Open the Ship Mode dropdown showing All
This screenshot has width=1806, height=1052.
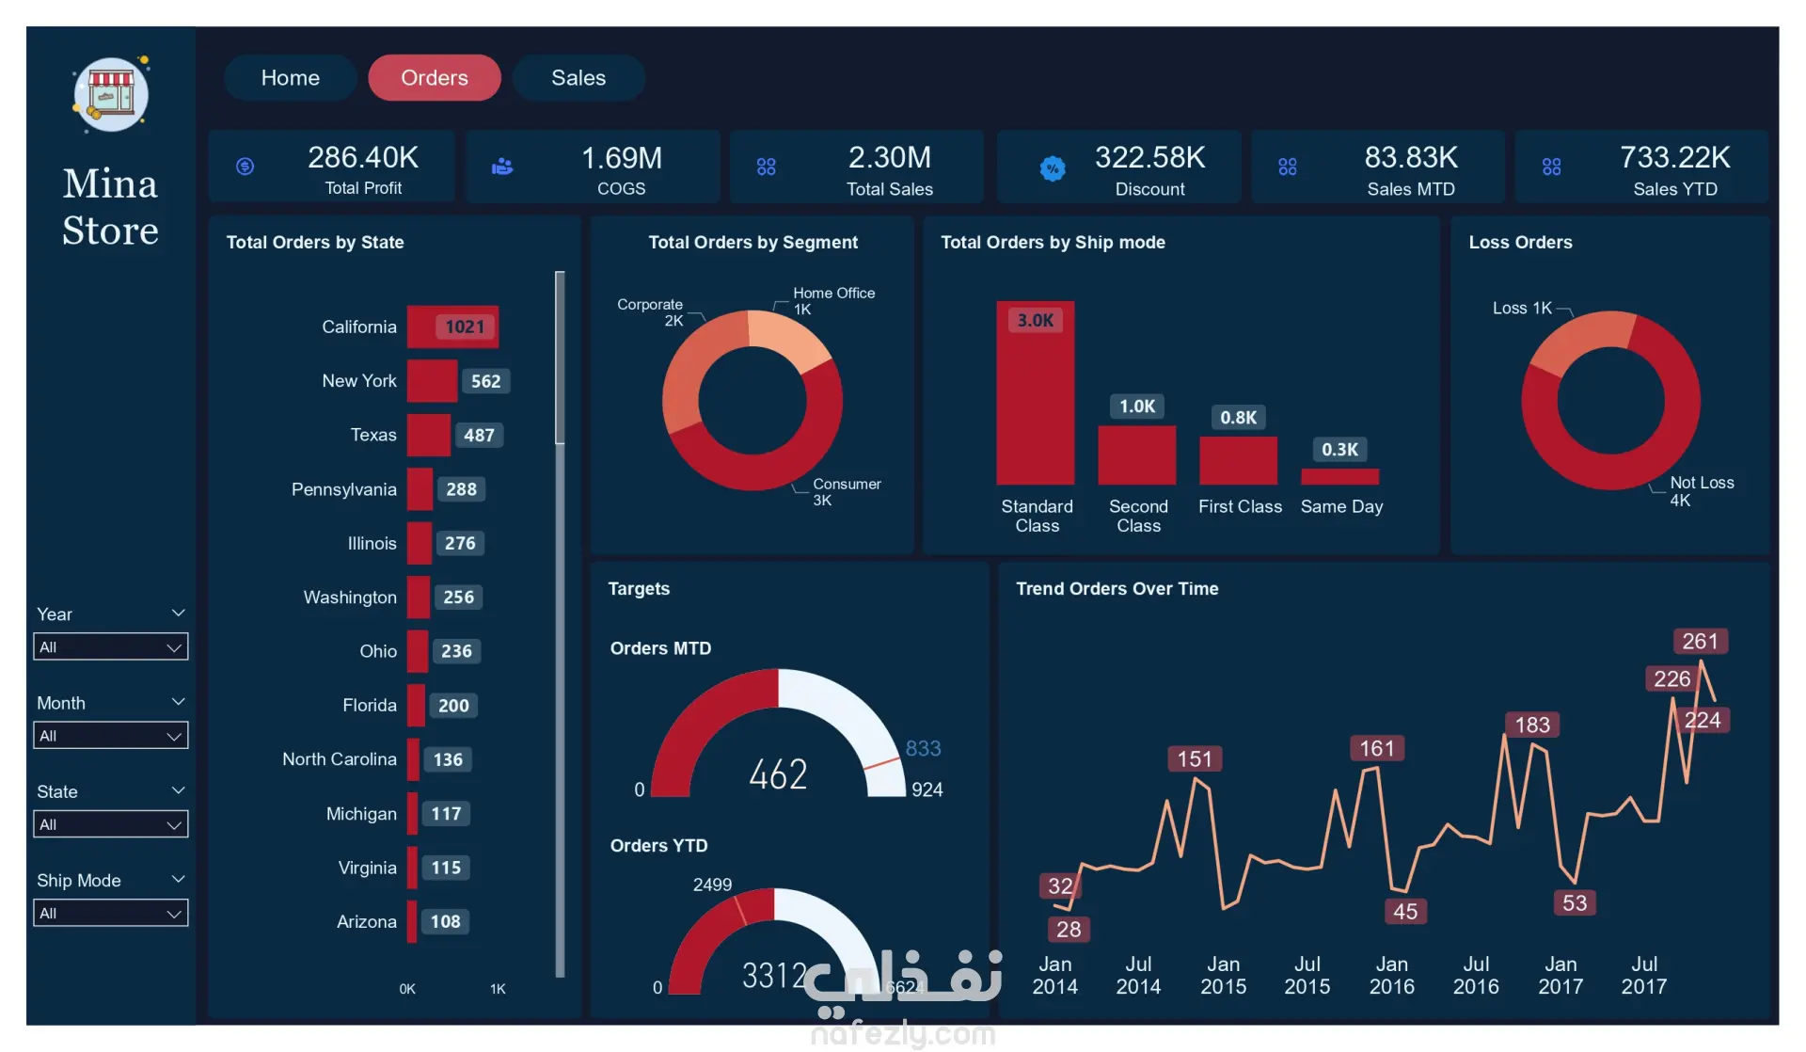(x=110, y=913)
